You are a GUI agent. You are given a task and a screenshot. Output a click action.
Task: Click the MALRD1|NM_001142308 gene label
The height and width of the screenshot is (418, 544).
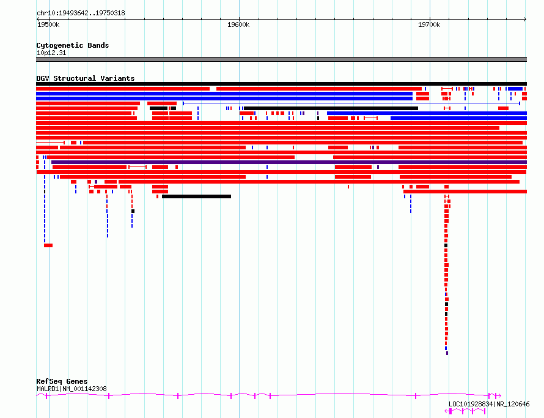[x=72, y=389]
